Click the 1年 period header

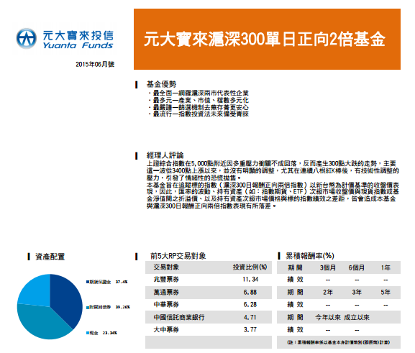pos(386,267)
